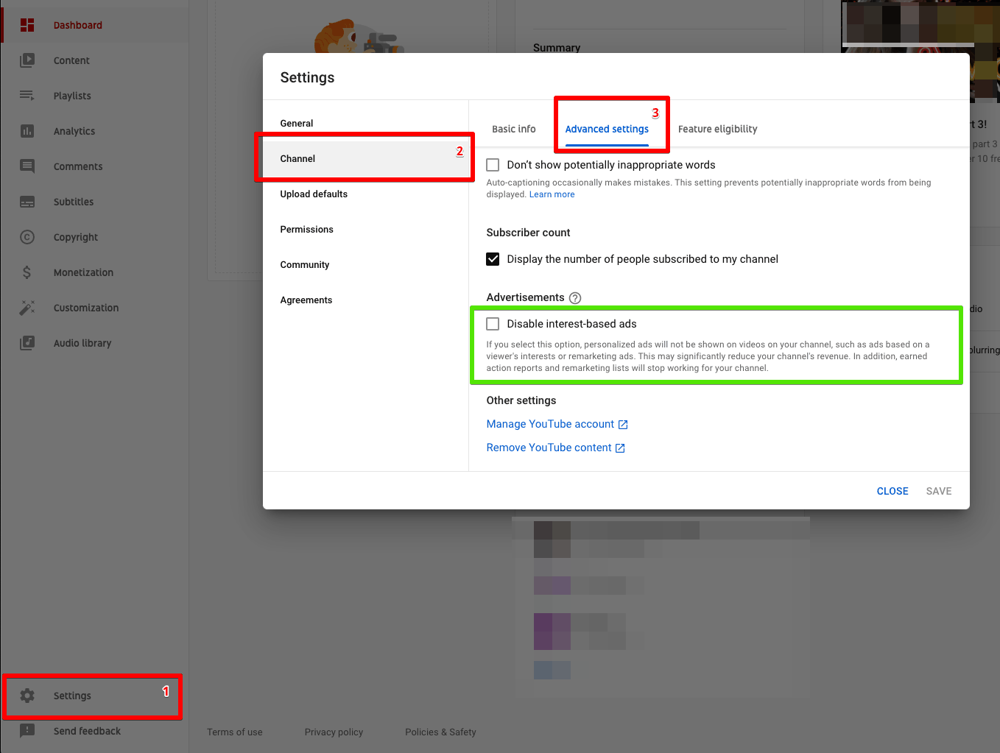Open Policies & Safety footer link

[x=440, y=732]
